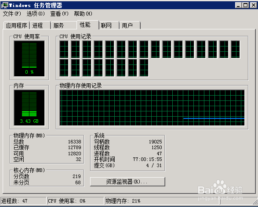This screenshot has height=207, width=258.
Task: Click 线程数 value 1250
Action: click(x=156, y=147)
